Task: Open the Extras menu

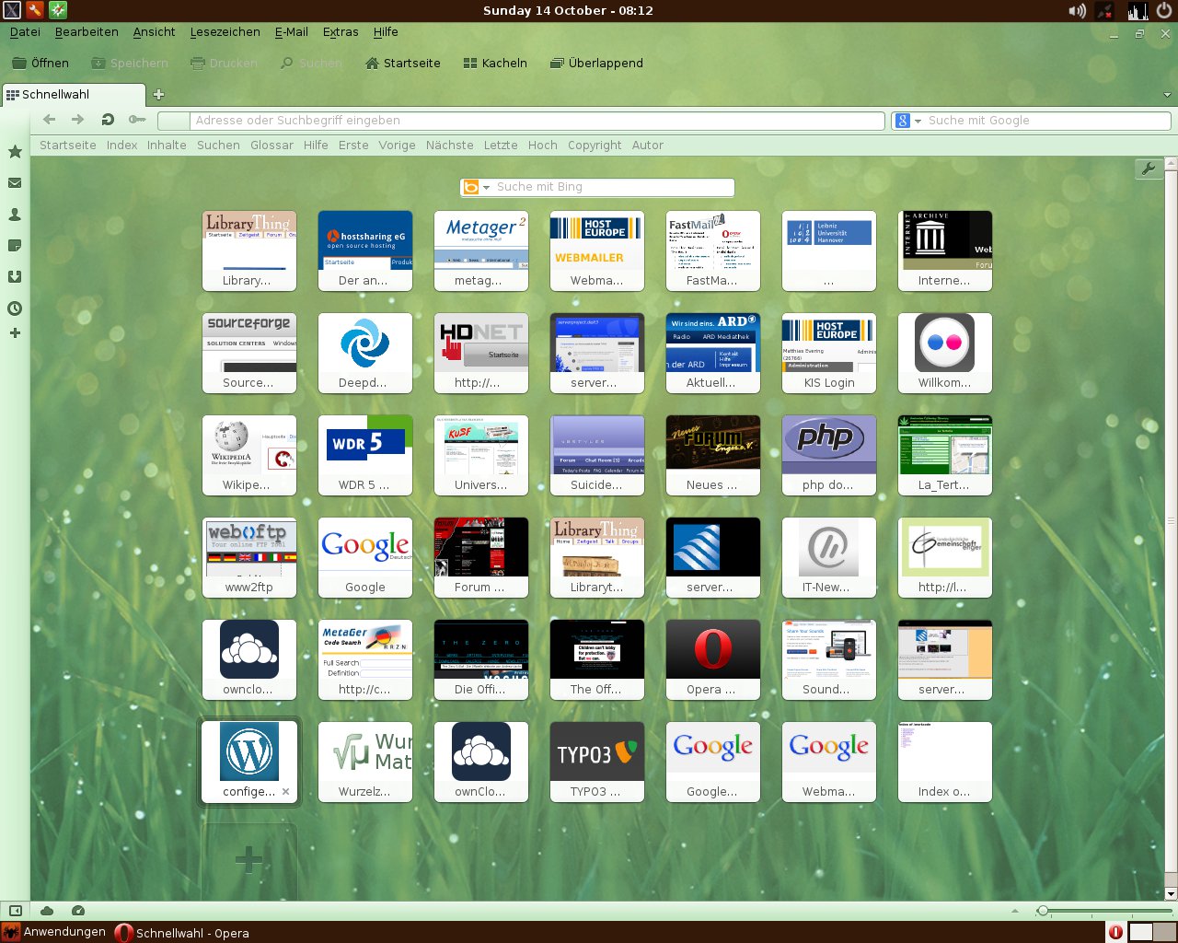Action: click(340, 31)
